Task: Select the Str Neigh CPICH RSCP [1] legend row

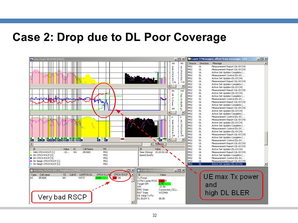Action: tap(84, 161)
